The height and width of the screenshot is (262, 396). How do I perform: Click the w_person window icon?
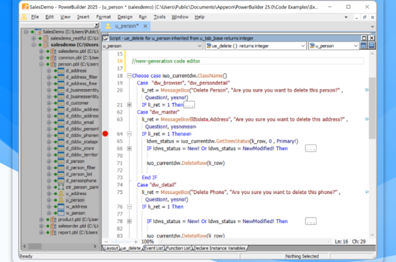(x=61, y=213)
